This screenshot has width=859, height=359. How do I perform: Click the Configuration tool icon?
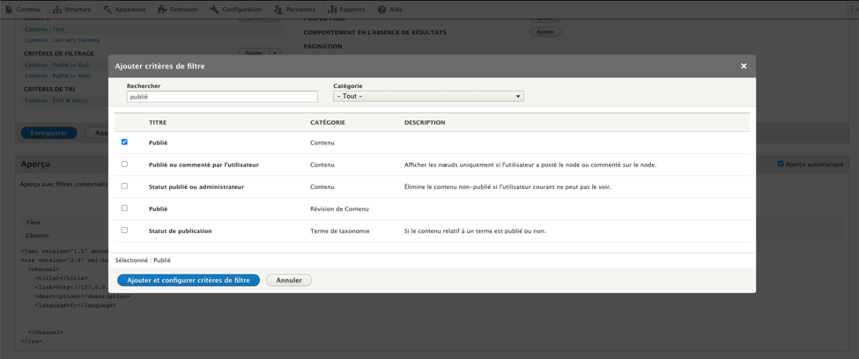[214, 10]
